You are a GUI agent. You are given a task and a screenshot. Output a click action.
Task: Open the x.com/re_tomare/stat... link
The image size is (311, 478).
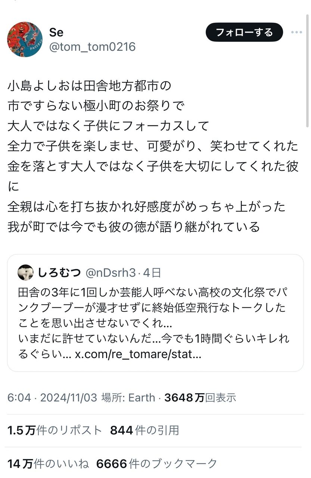click(x=138, y=354)
